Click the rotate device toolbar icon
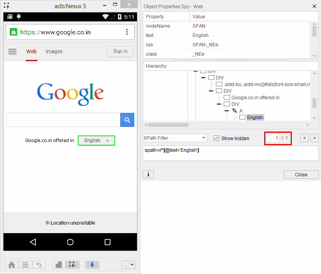 [x=59, y=265]
